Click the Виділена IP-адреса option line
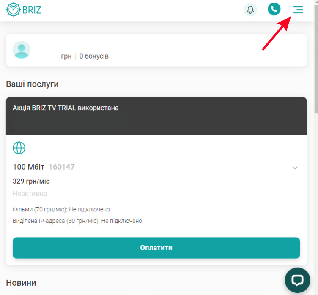 (77, 221)
